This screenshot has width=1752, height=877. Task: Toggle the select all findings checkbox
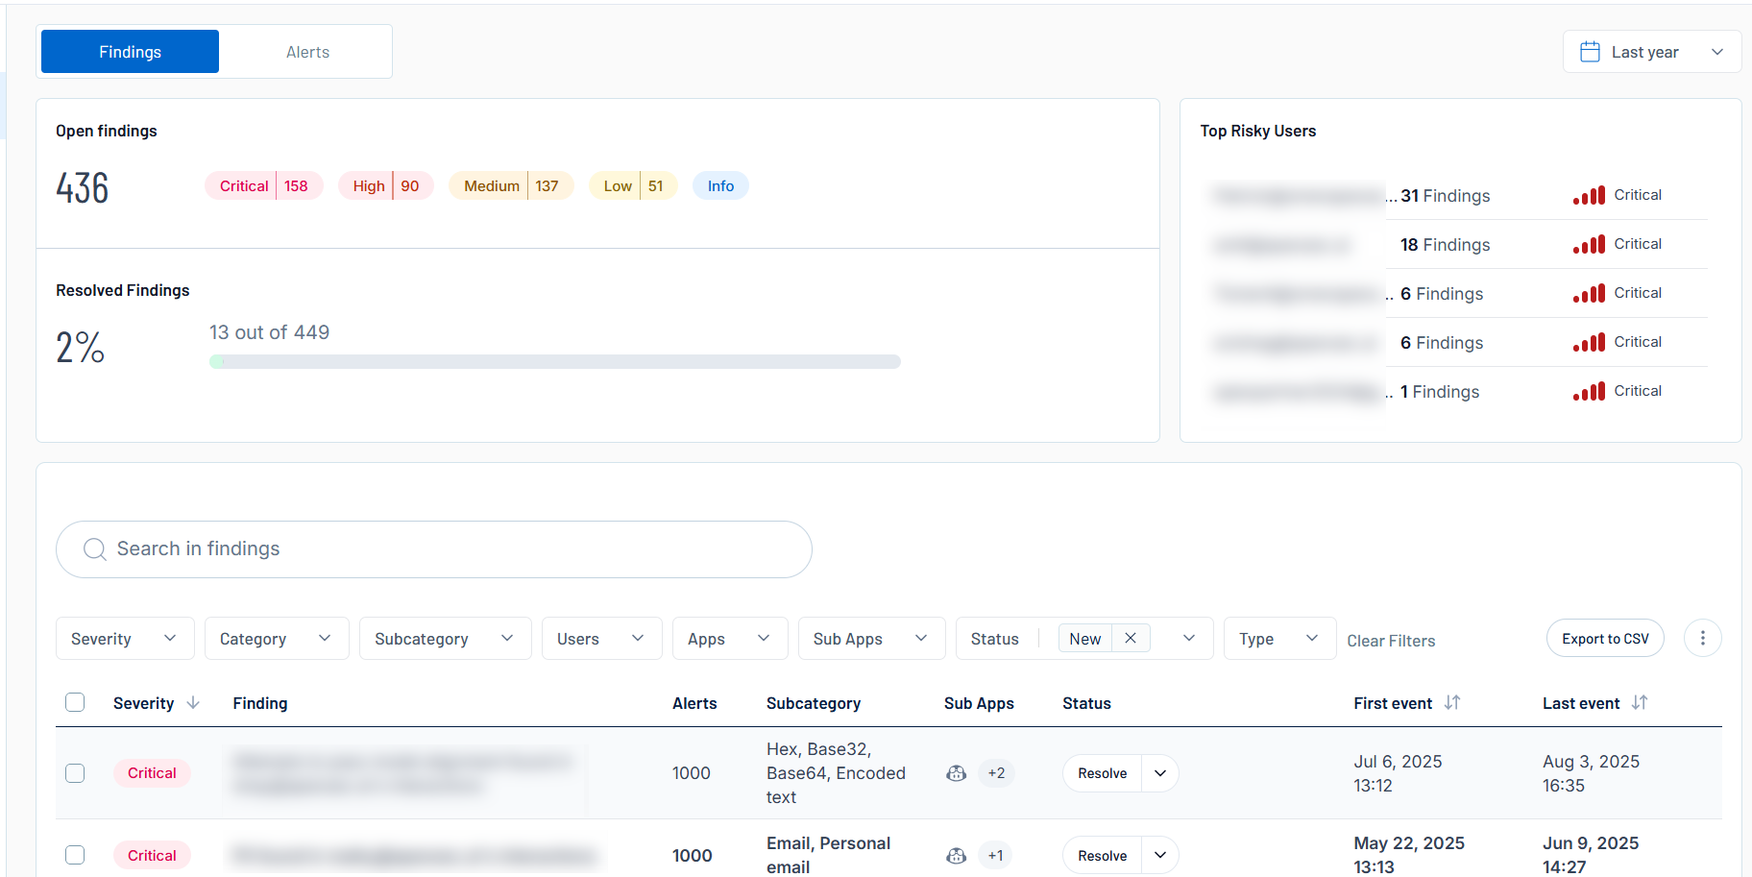[x=75, y=702]
